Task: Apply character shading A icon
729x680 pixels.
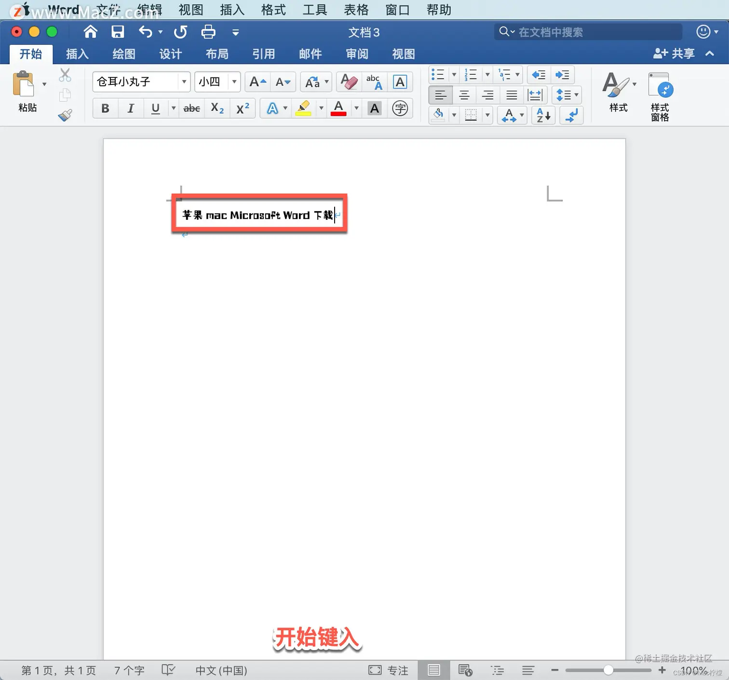Action: point(375,109)
